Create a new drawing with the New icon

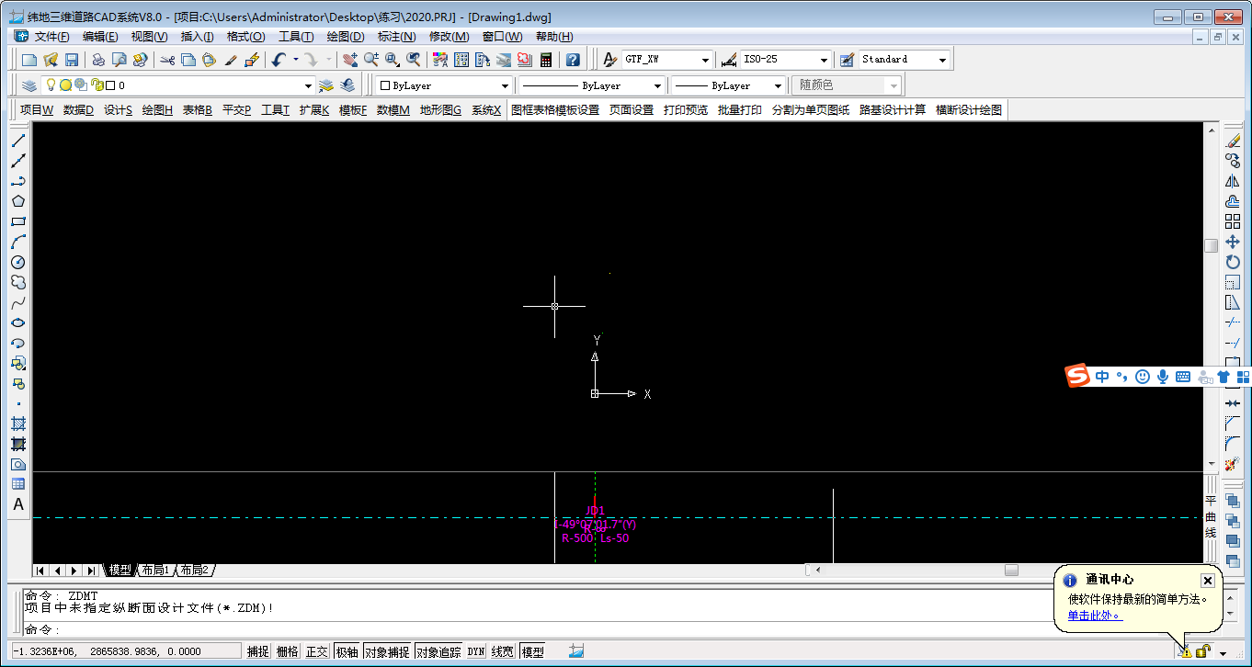pyautogui.click(x=29, y=60)
